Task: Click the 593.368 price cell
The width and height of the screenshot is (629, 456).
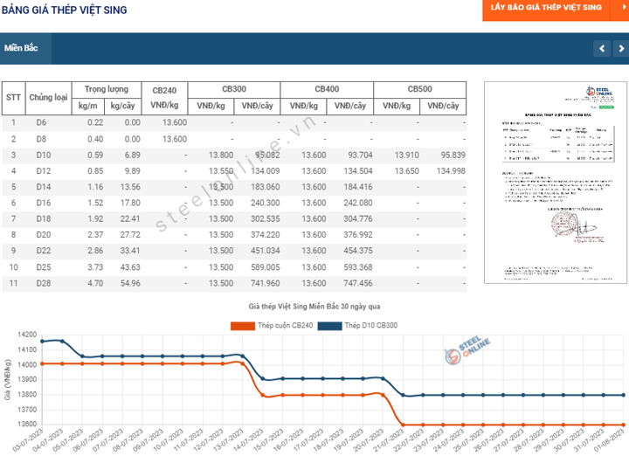Action: pyautogui.click(x=358, y=267)
